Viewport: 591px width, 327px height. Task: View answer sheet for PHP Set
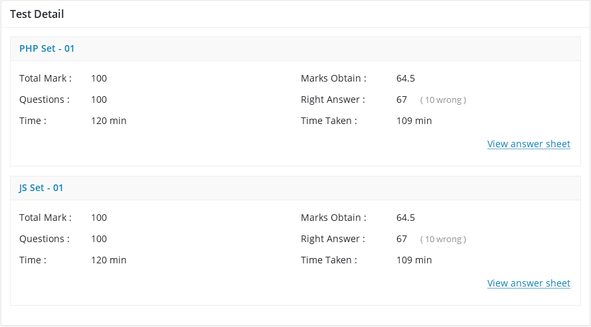click(529, 144)
